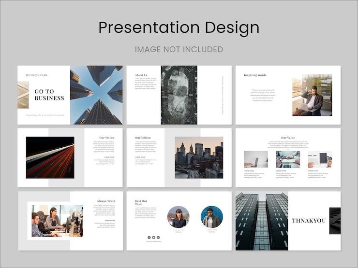Click the 'expanding into e-commerce business' tagline
358x268 pixels.
(x=45, y=115)
